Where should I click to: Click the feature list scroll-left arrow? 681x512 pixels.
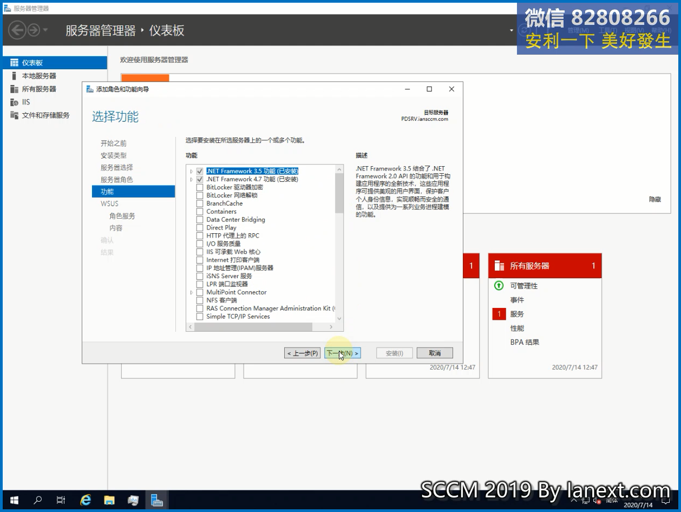click(x=190, y=327)
